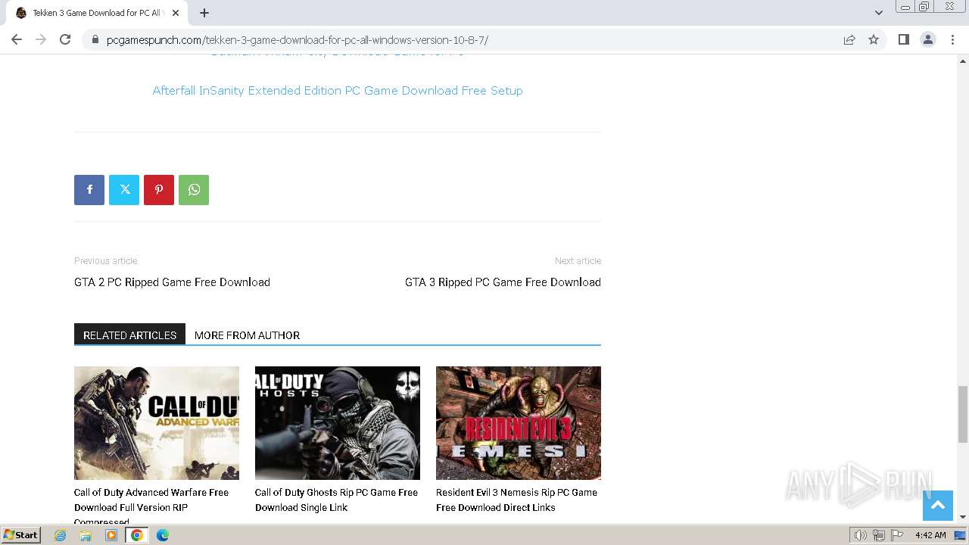Click the browser forward arrow
This screenshot has width=969, height=545.
[41, 39]
